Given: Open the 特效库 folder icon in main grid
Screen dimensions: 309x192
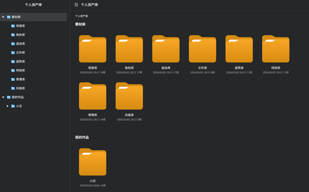Looking at the screenshot, I should 276,49.
